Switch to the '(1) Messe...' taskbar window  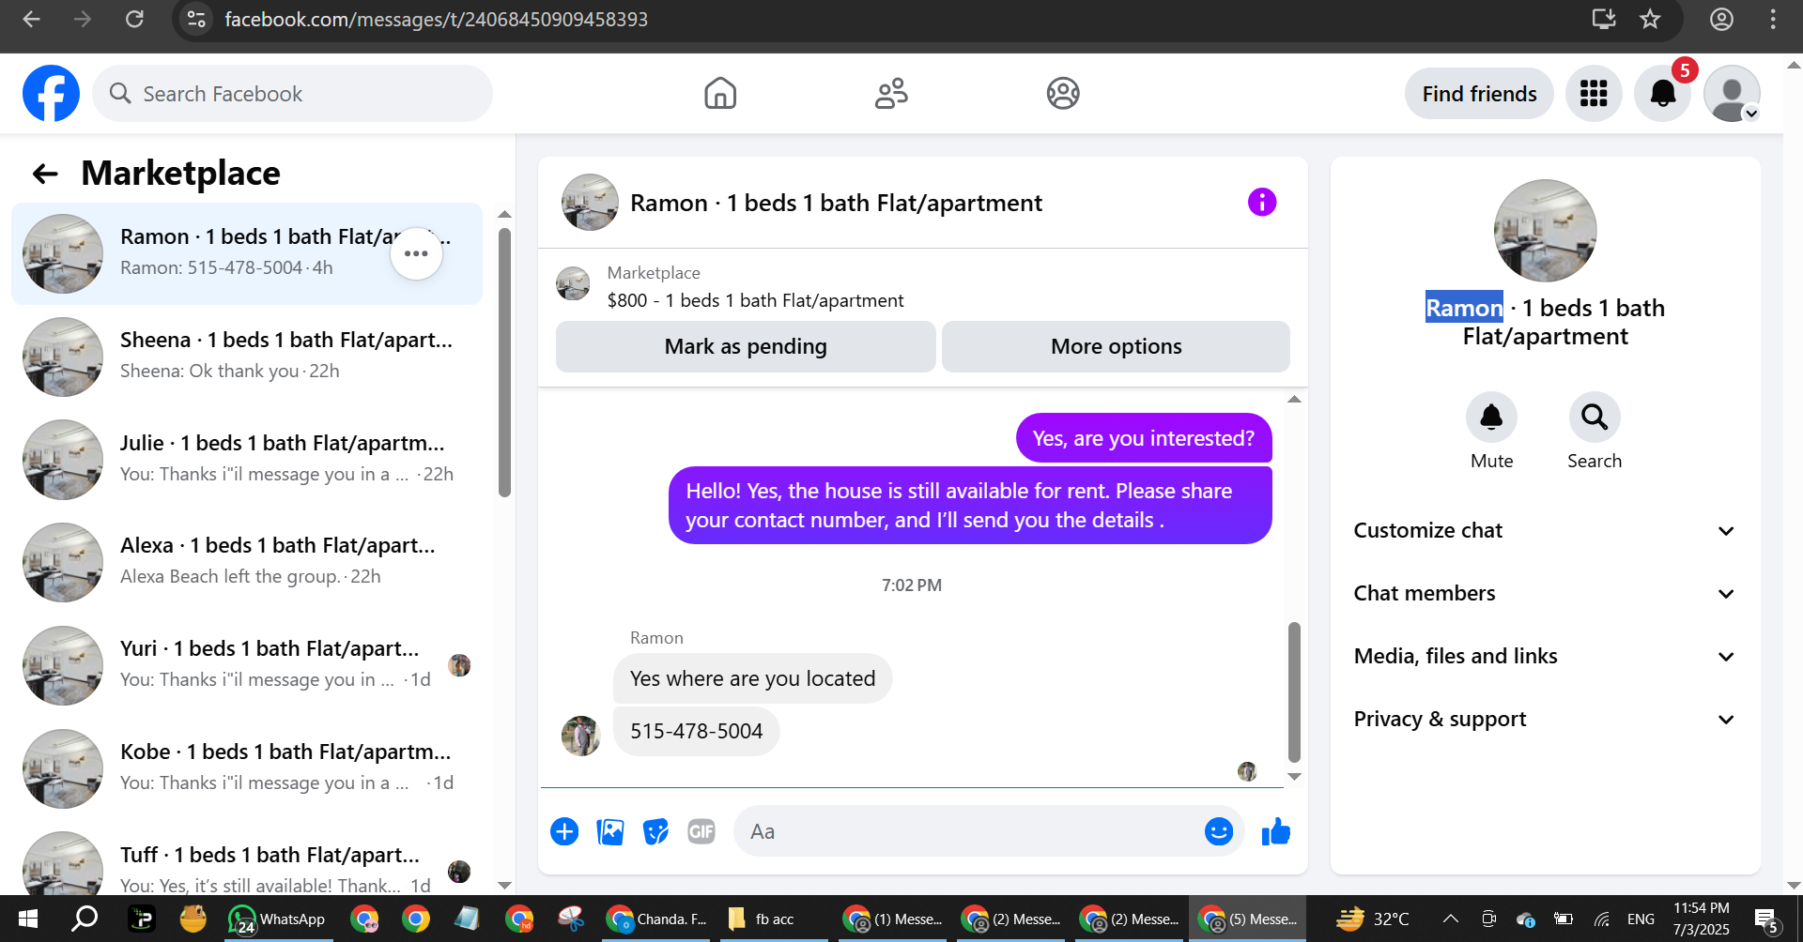pos(892,919)
